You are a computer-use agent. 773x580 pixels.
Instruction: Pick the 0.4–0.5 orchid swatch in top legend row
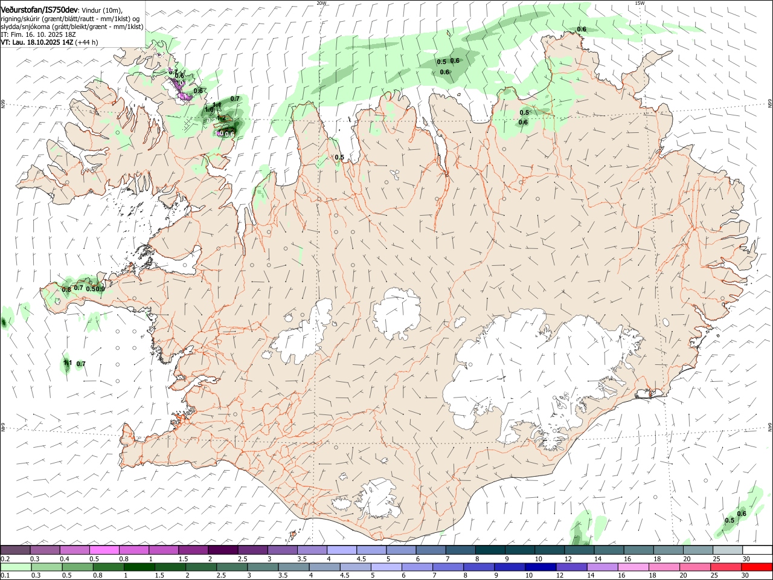click(75, 550)
